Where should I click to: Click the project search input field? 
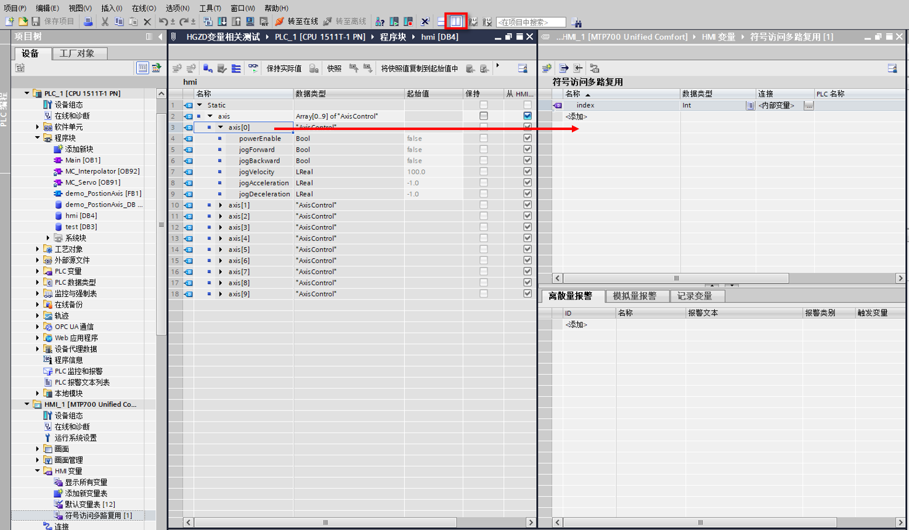click(x=531, y=22)
